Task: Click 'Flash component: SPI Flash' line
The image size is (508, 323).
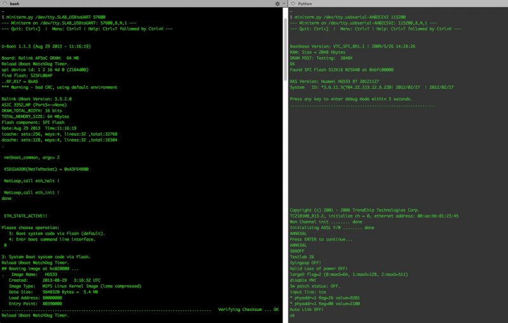Action: pyautogui.click(x=33, y=122)
